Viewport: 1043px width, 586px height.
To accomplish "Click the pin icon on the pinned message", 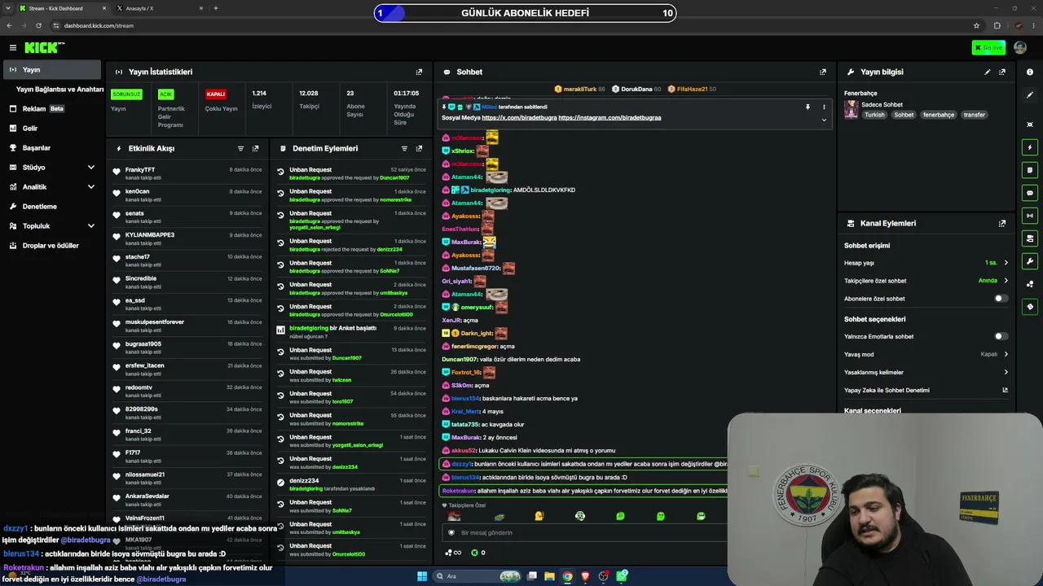I will [x=808, y=107].
